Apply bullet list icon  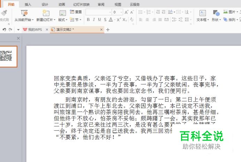pyautogui.click(x=140, y=12)
